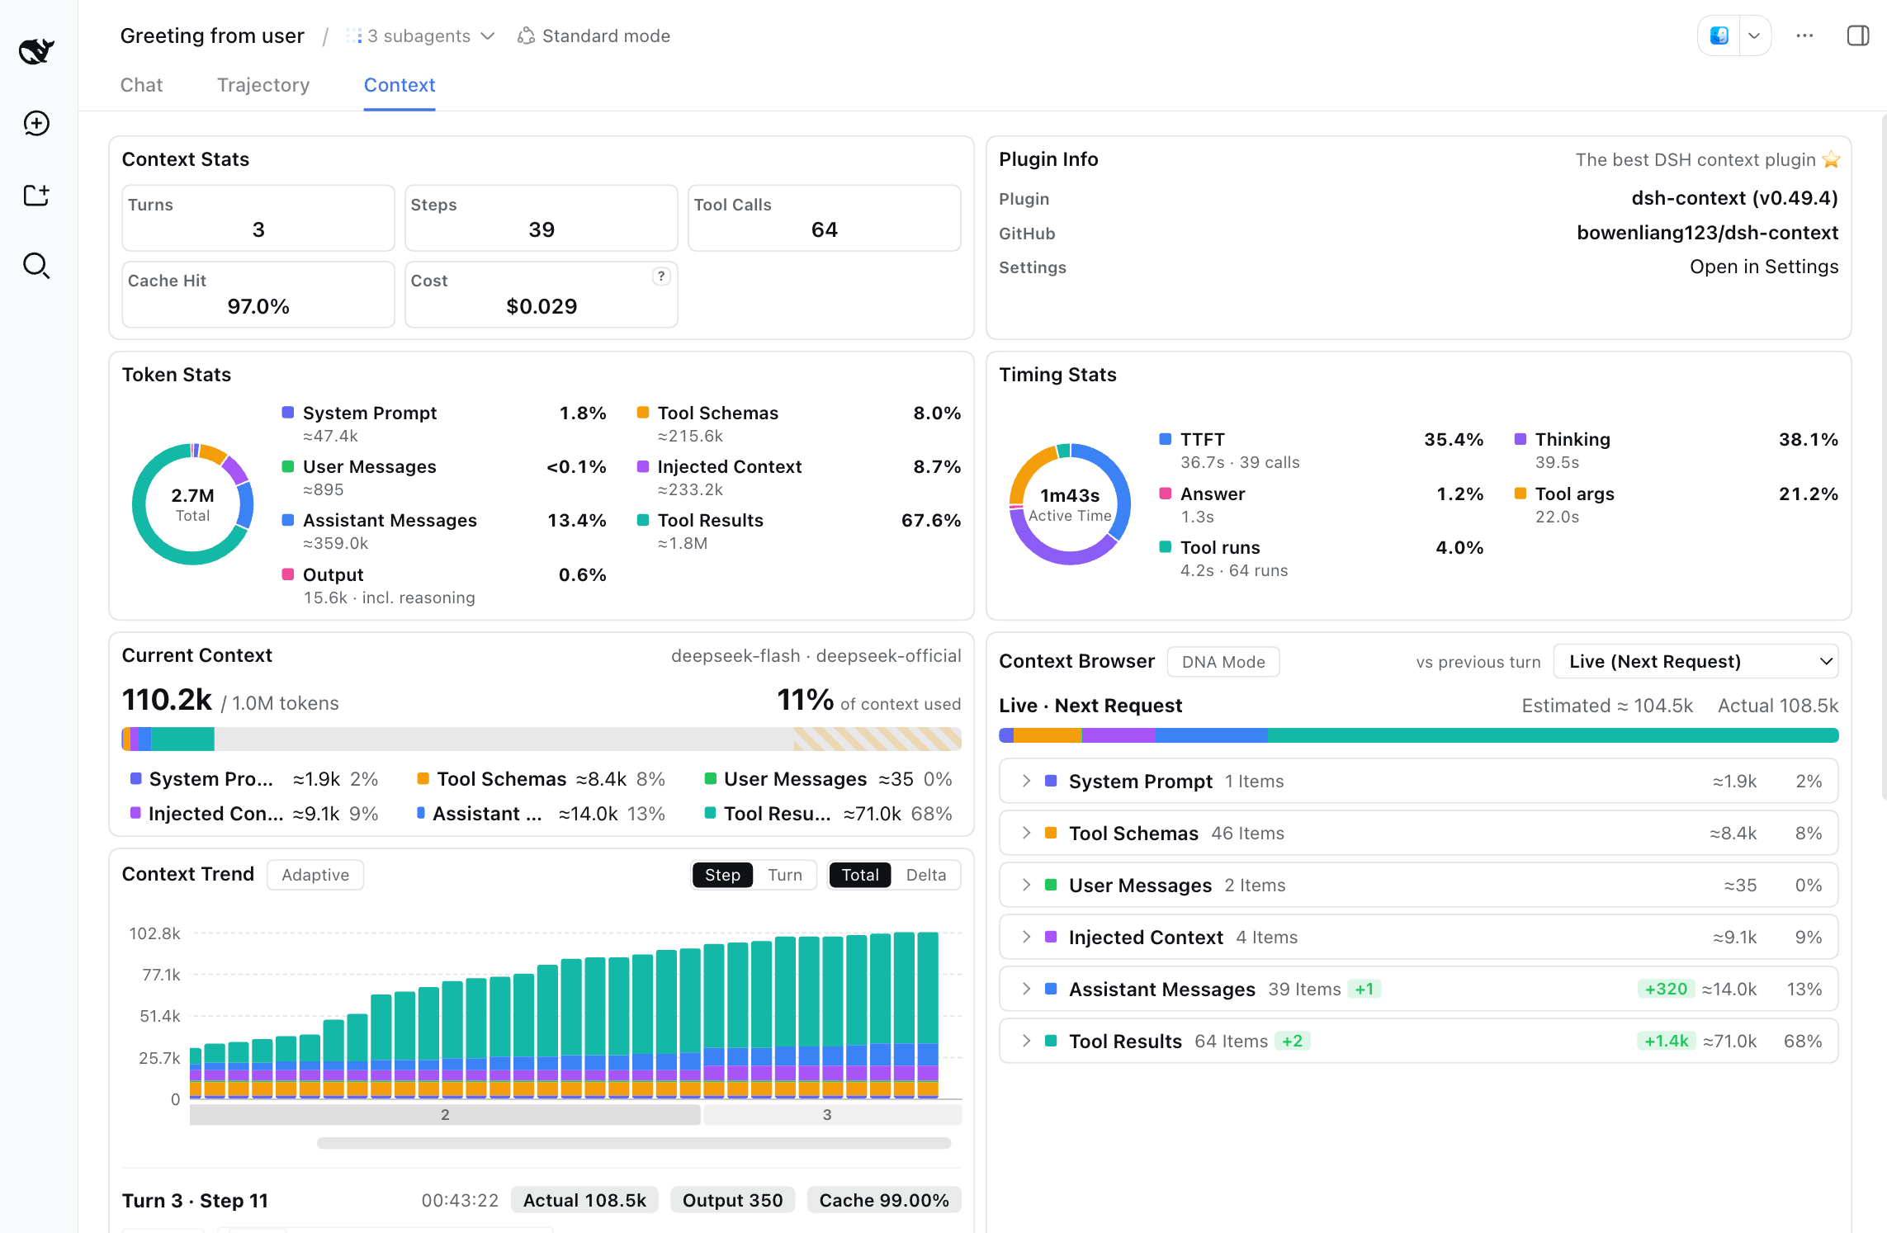Click the new folder plus icon in sidebar
This screenshot has height=1233, width=1887.
[x=36, y=195]
